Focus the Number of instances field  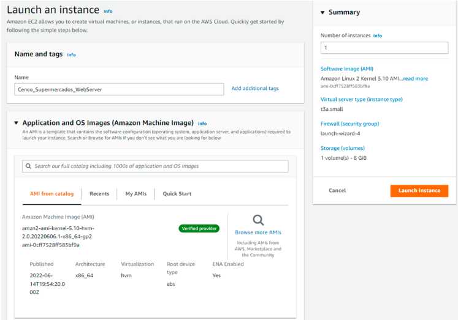coord(384,48)
